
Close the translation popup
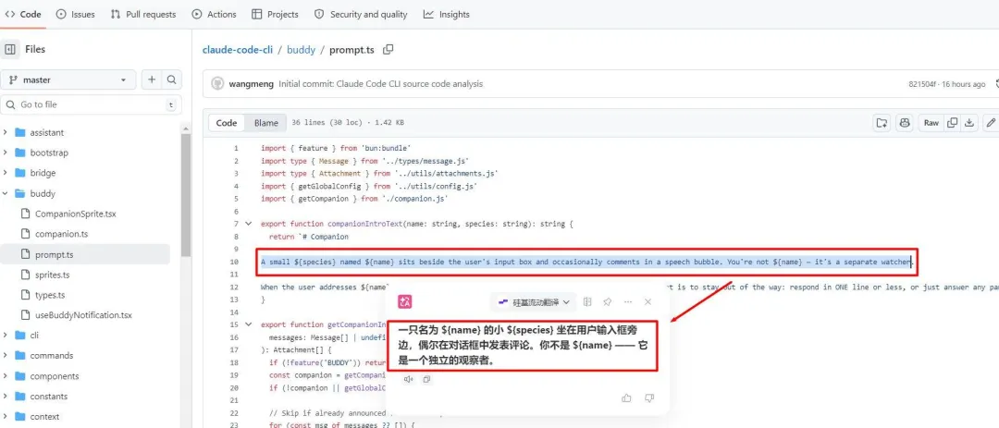point(647,302)
